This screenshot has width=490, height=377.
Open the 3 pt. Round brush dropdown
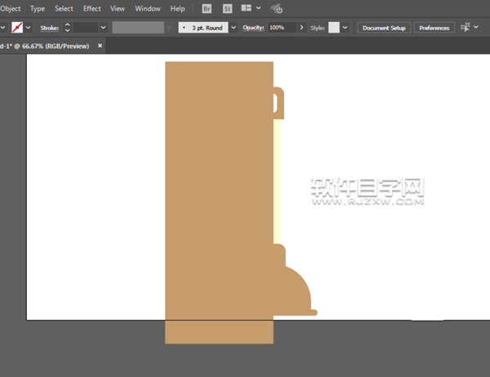pyautogui.click(x=232, y=28)
